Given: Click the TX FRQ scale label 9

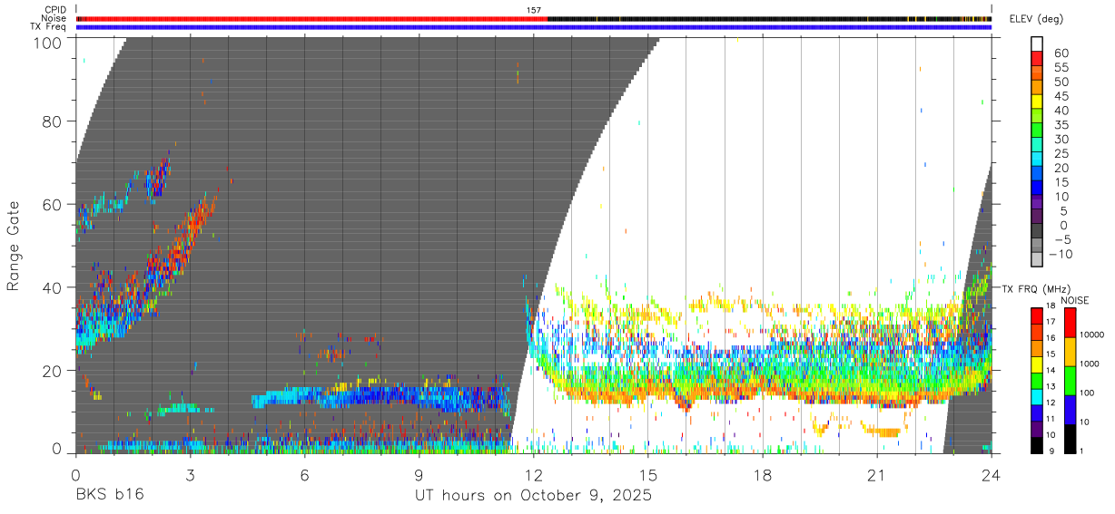Looking at the screenshot, I should coord(1051,451).
